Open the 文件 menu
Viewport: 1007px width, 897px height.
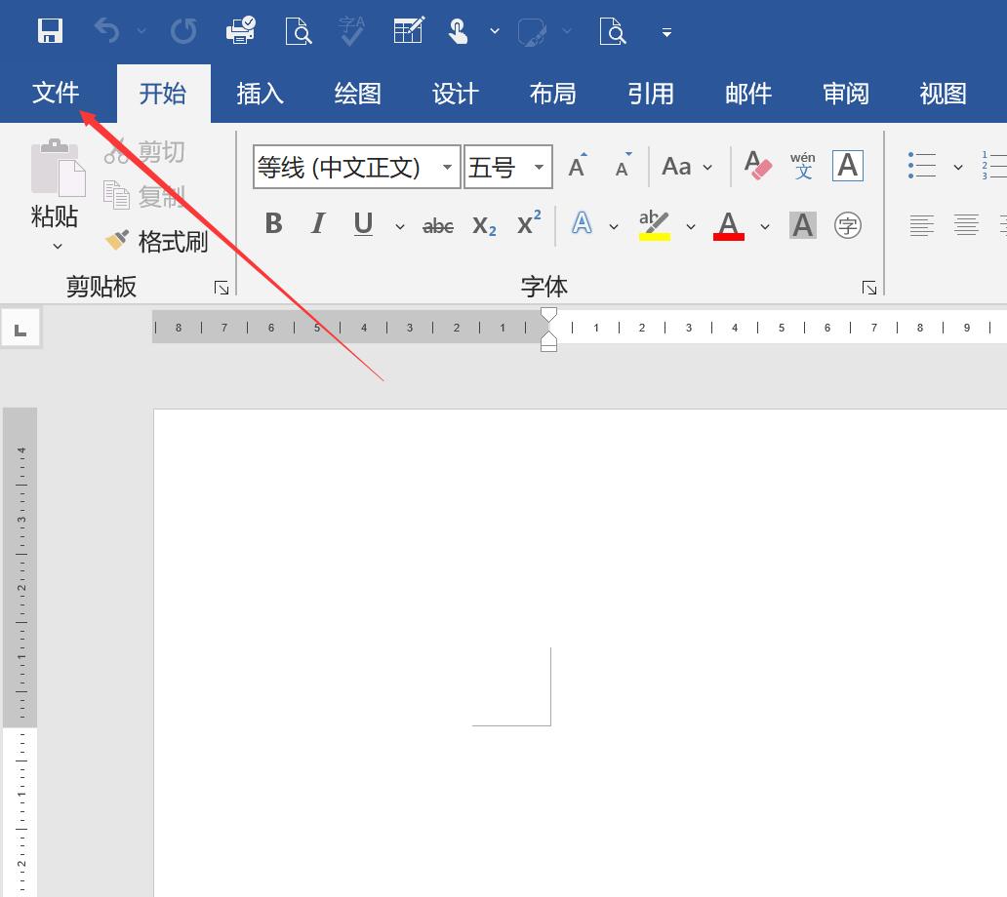point(56,93)
